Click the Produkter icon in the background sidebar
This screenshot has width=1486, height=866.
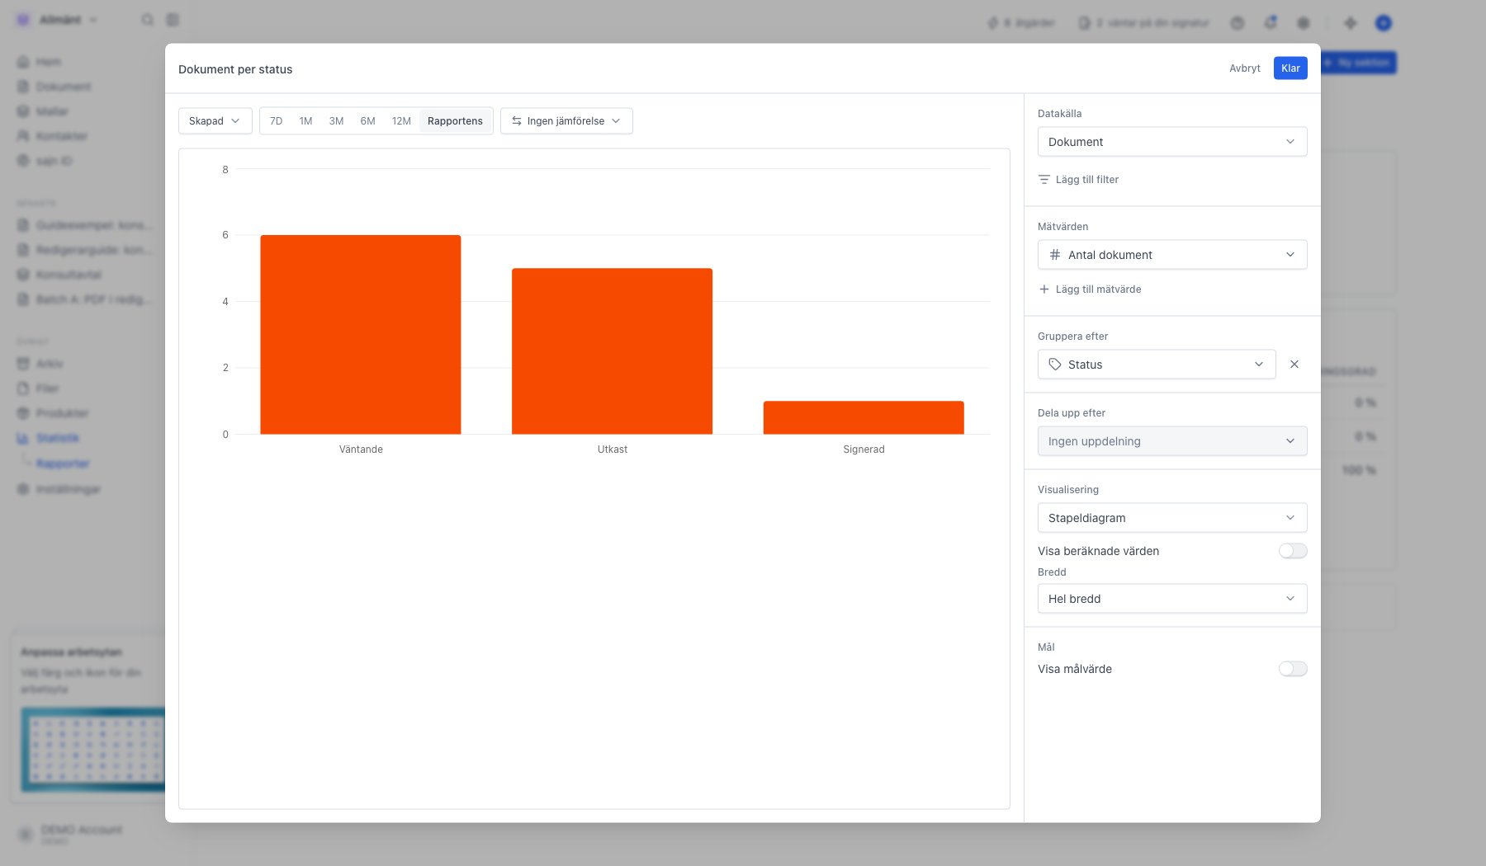click(x=24, y=413)
